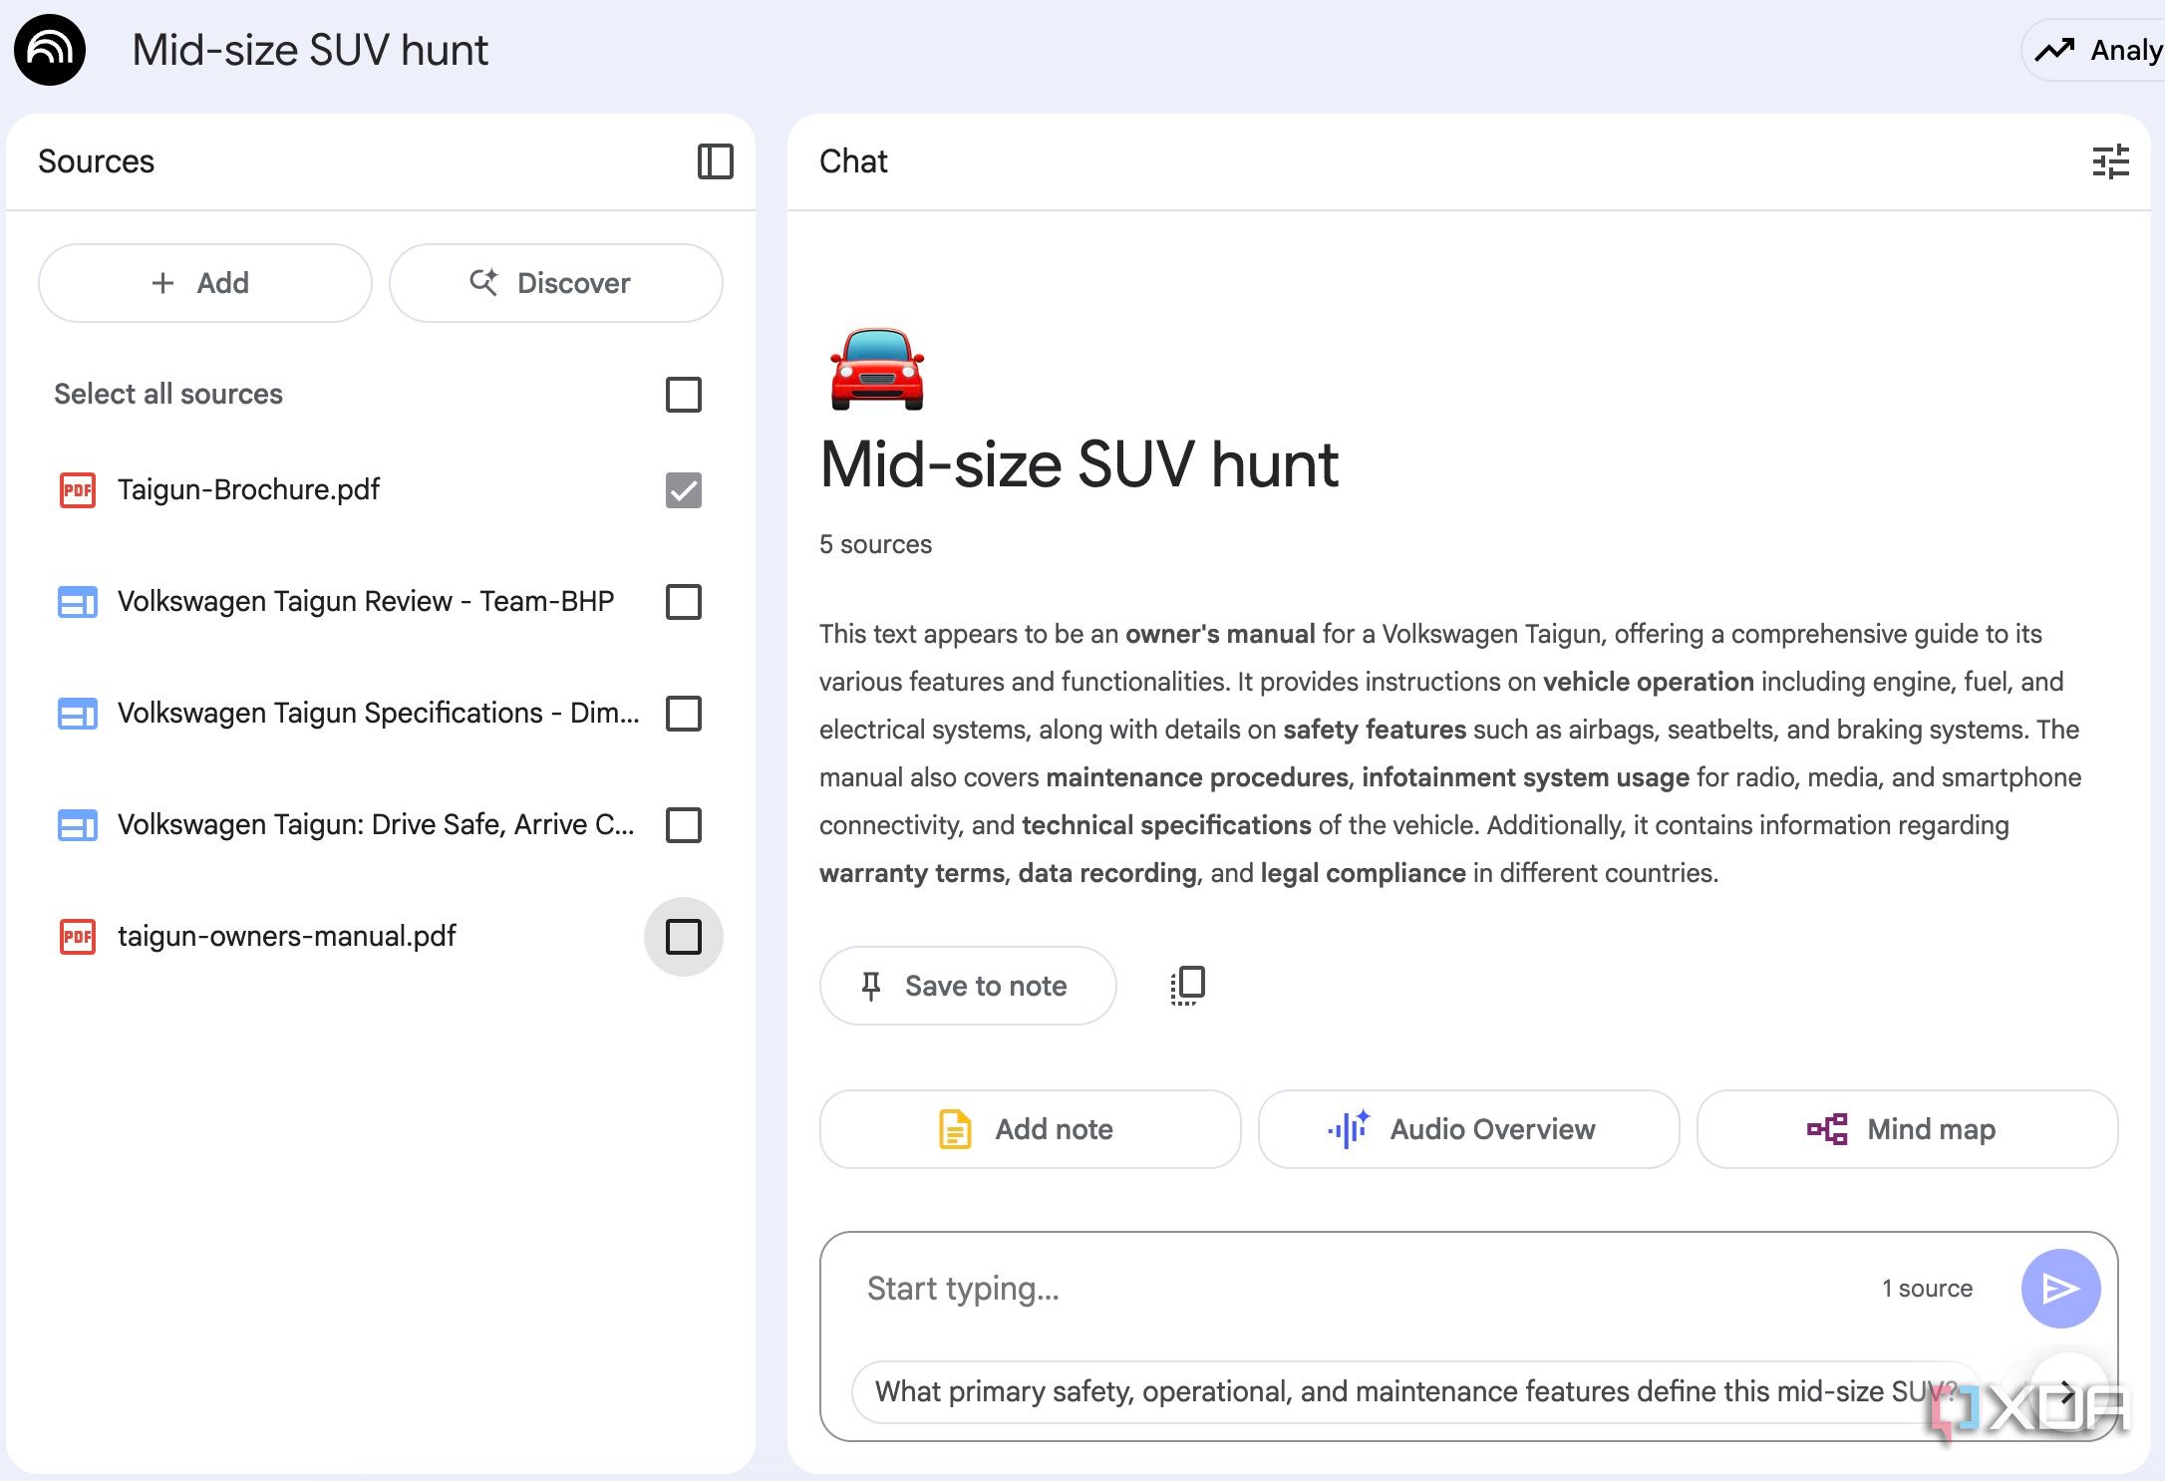The image size is (2165, 1481).
Task: Save the summary to a note
Action: click(967, 986)
